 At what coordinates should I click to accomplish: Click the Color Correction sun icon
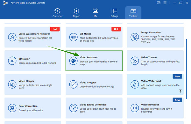(12, 108)
